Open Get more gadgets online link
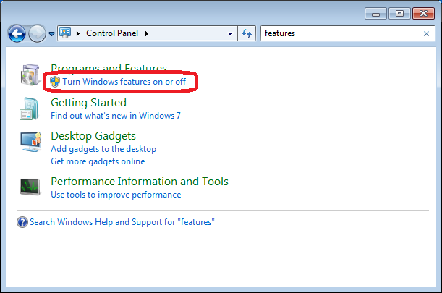Image resolution: width=442 pixels, height=293 pixels. [98, 161]
